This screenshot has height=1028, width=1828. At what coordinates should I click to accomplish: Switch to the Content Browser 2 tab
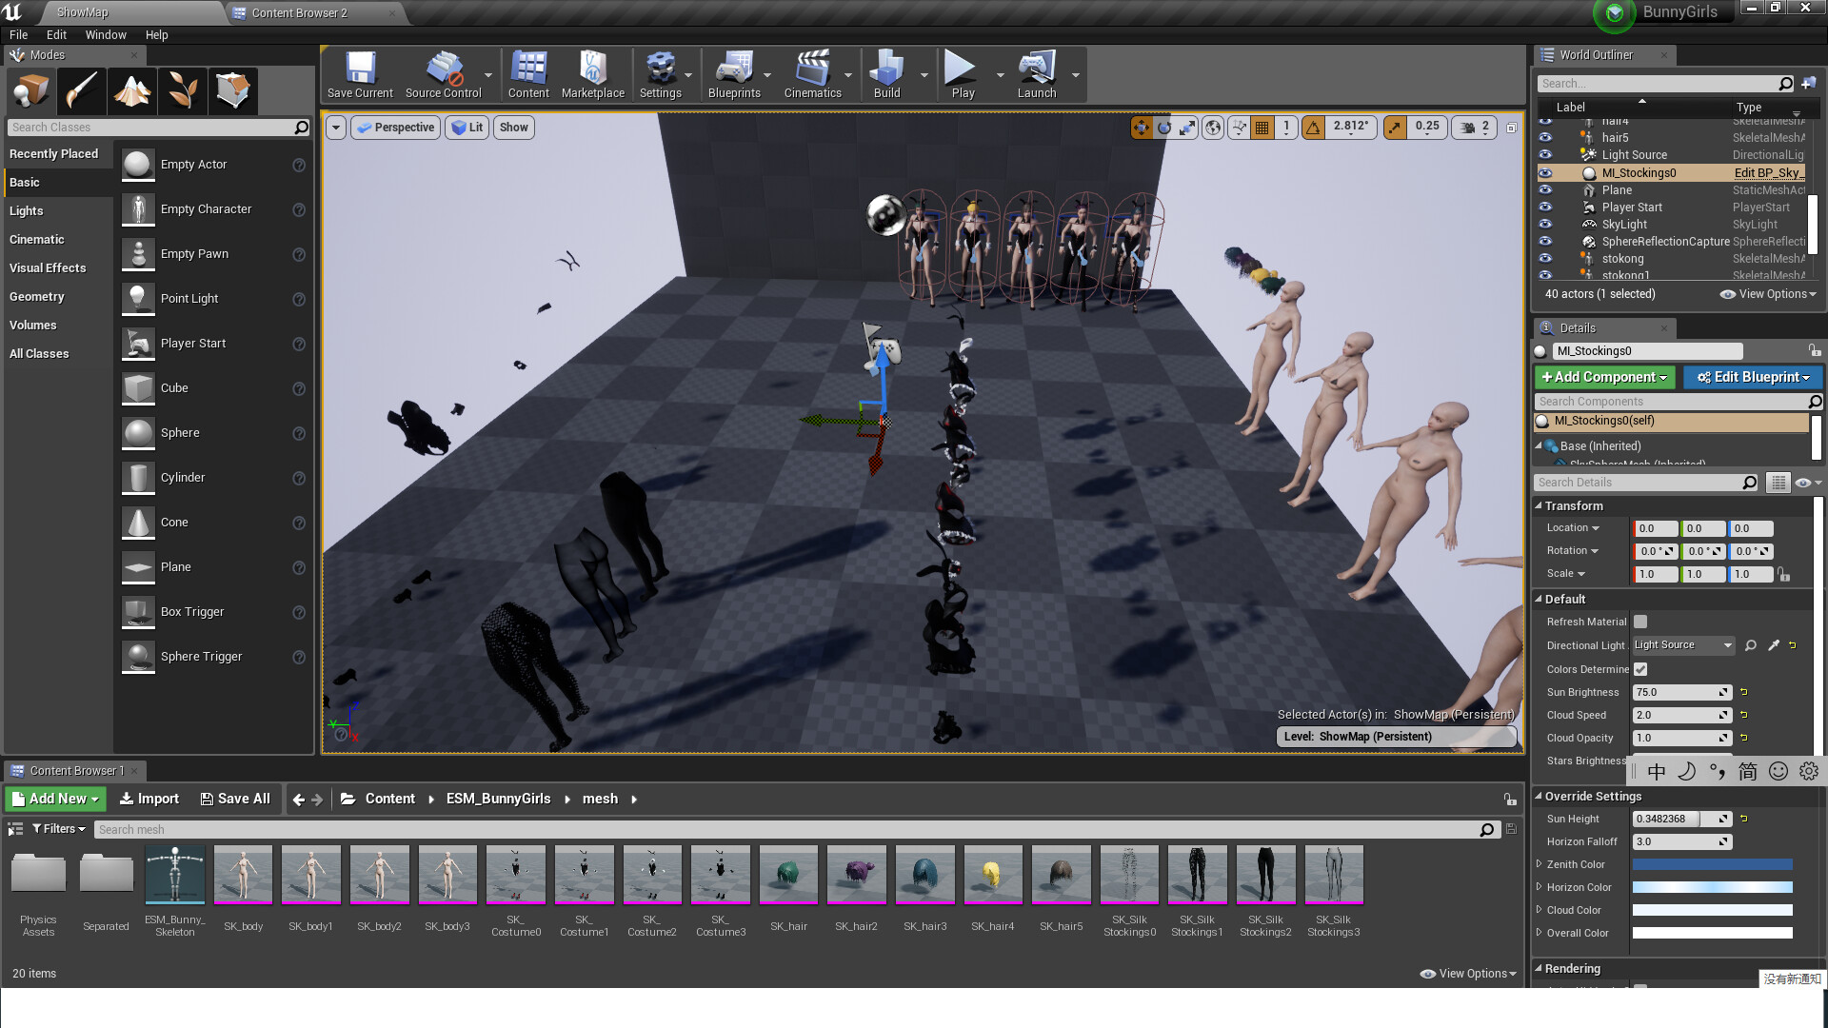pyautogui.click(x=299, y=13)
